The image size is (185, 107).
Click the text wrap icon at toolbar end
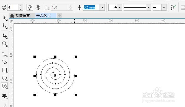pyautogui.click(x=183, y=7)
